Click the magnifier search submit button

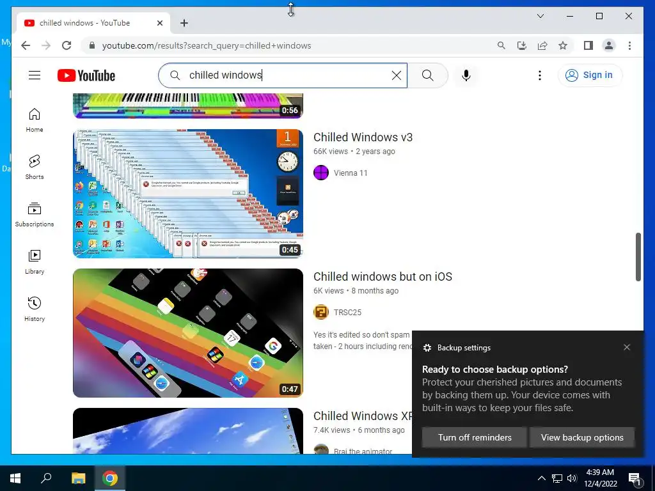tap(427, 75)
